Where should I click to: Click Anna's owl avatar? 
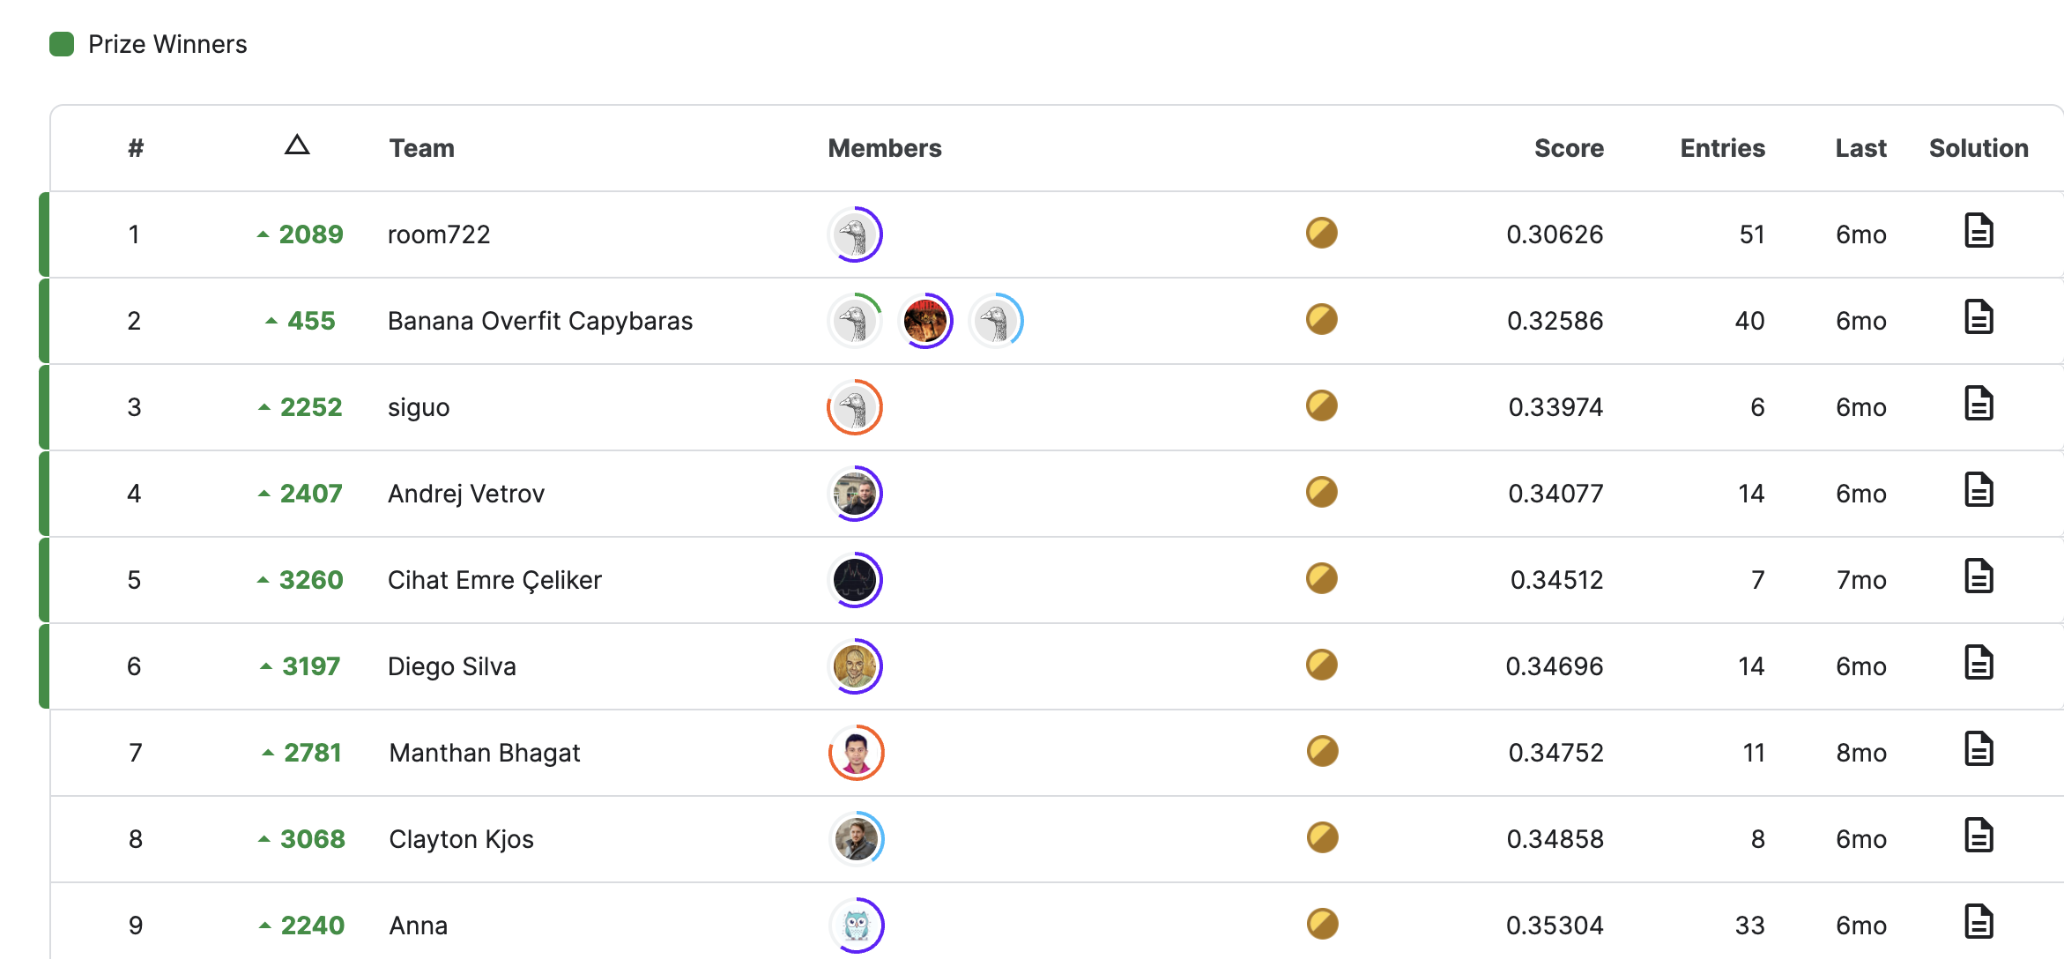point(857,926)
